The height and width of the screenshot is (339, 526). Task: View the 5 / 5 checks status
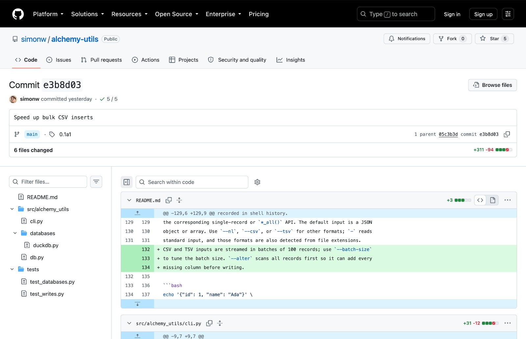(108, 99)
